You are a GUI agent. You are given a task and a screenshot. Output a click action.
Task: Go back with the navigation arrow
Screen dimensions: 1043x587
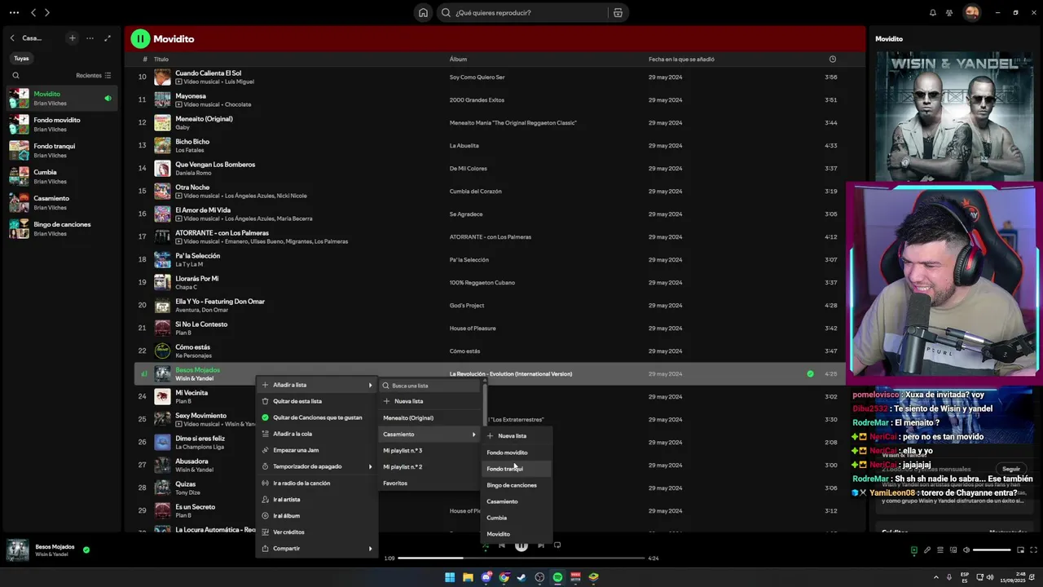[33, 12]
